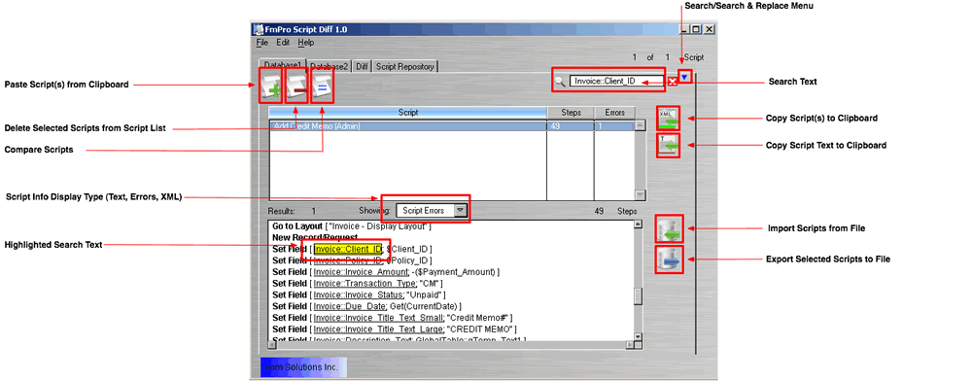Switch to the Database1 tab

click(x=282, y=65)
